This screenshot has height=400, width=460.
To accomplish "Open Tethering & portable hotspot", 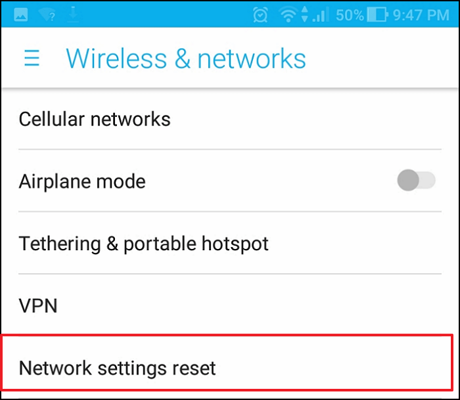I will pos(230,243).
